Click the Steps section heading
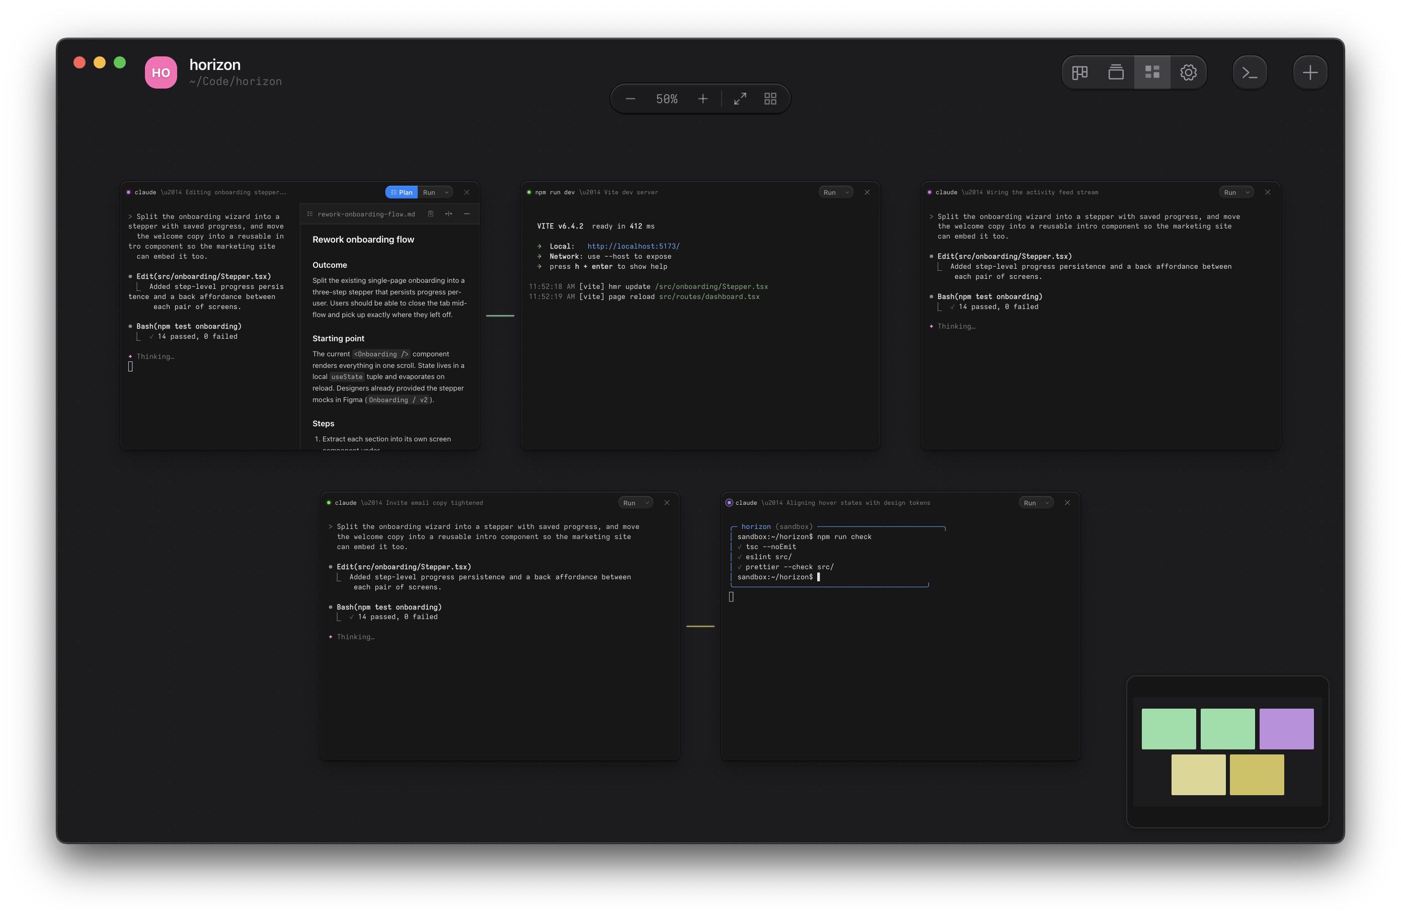Viewport: 1401px width, 918px height. coord(323,424)
